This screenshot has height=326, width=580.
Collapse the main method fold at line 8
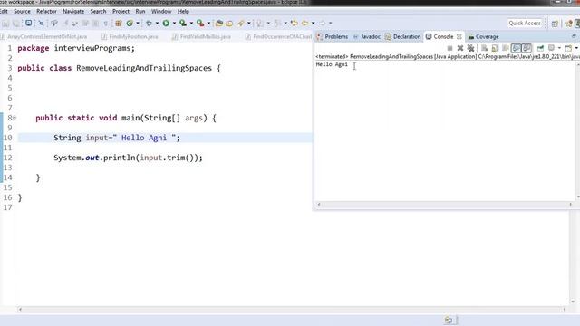14,118
